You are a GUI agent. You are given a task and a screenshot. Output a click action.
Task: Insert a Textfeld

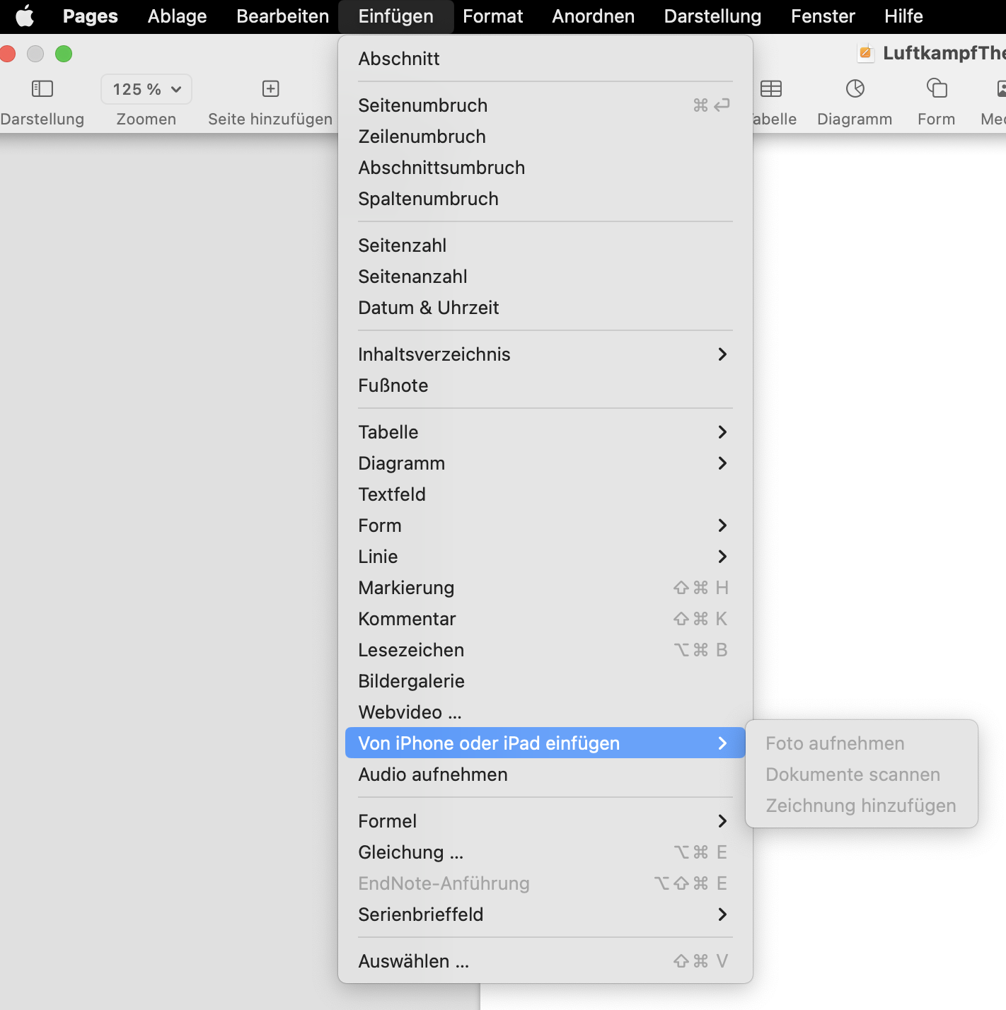(545, 494)
